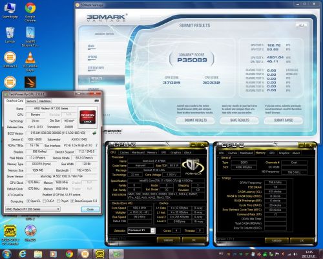Open the ASRock CPU-Z desktop shortcut
Viewport: 323px width, 259px height.
coord(10,235)
